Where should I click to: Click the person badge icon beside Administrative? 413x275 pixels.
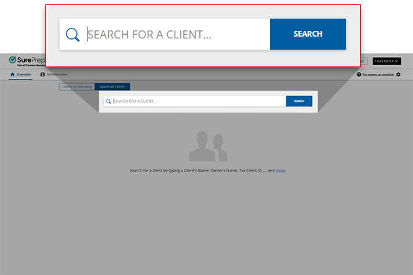point(42,74)
